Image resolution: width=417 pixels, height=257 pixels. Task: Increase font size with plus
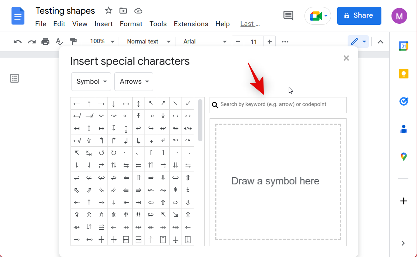point(269,42)
